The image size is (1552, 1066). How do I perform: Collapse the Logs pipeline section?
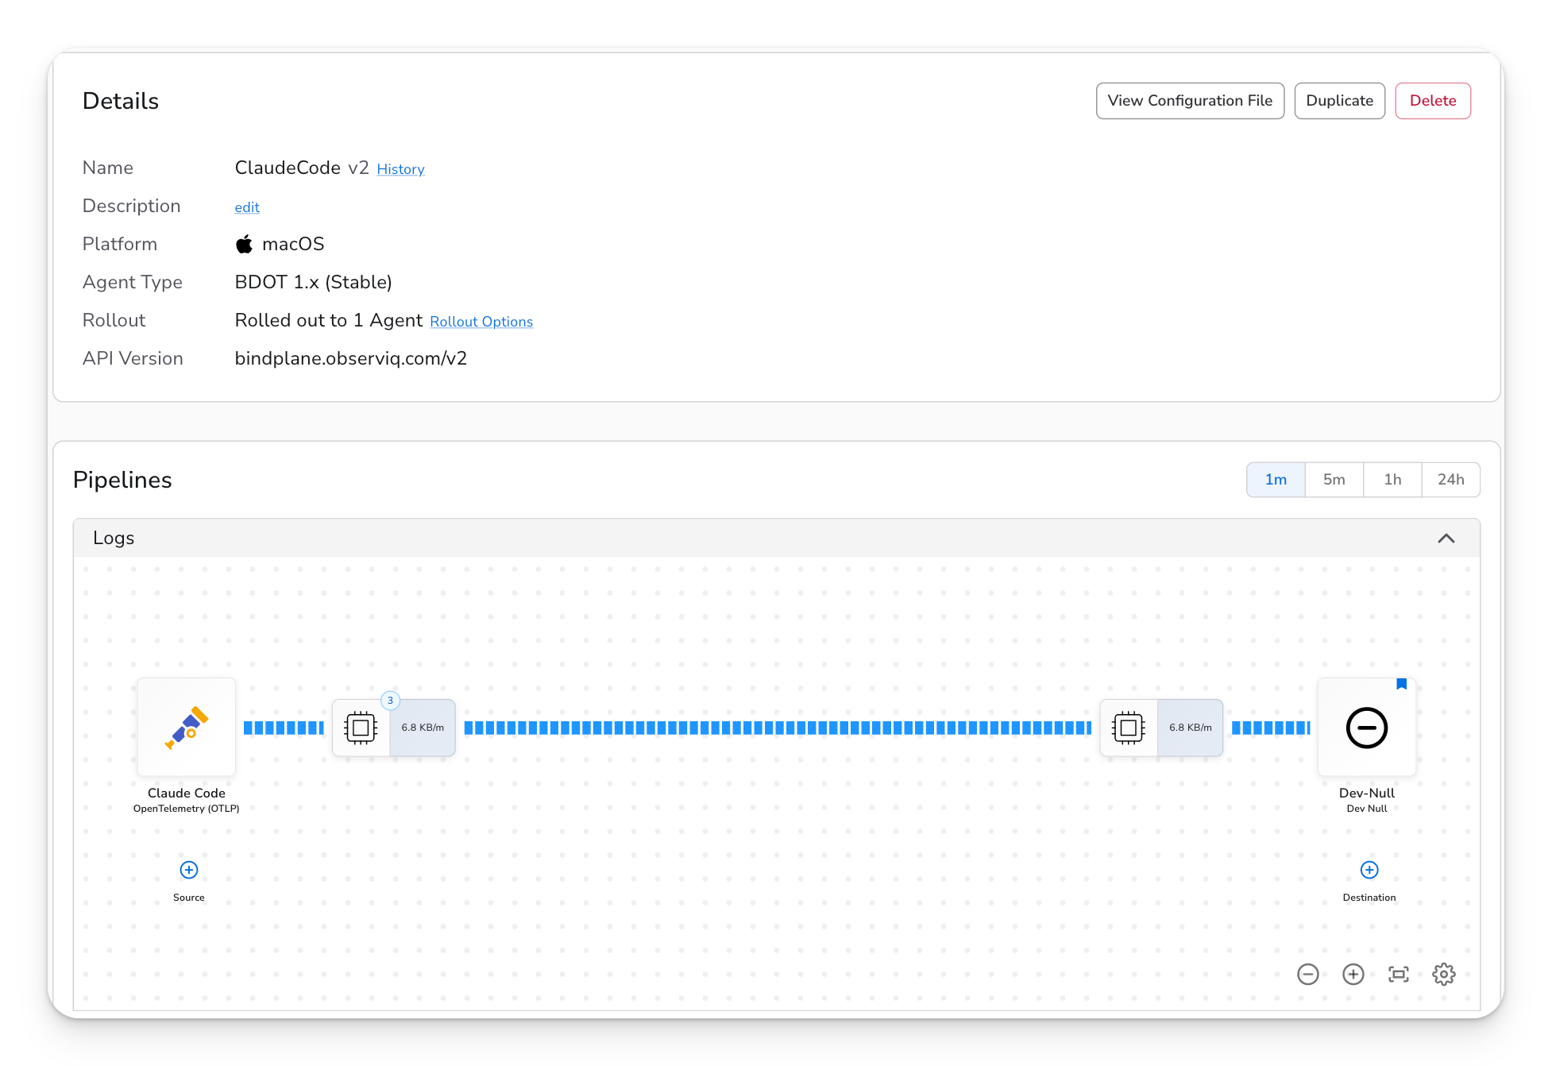coord(1446,538)
